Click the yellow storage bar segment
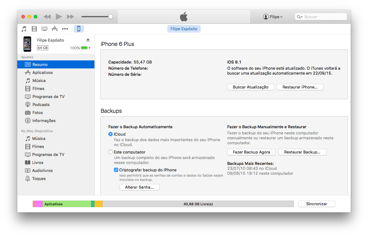 click(98, 204)
